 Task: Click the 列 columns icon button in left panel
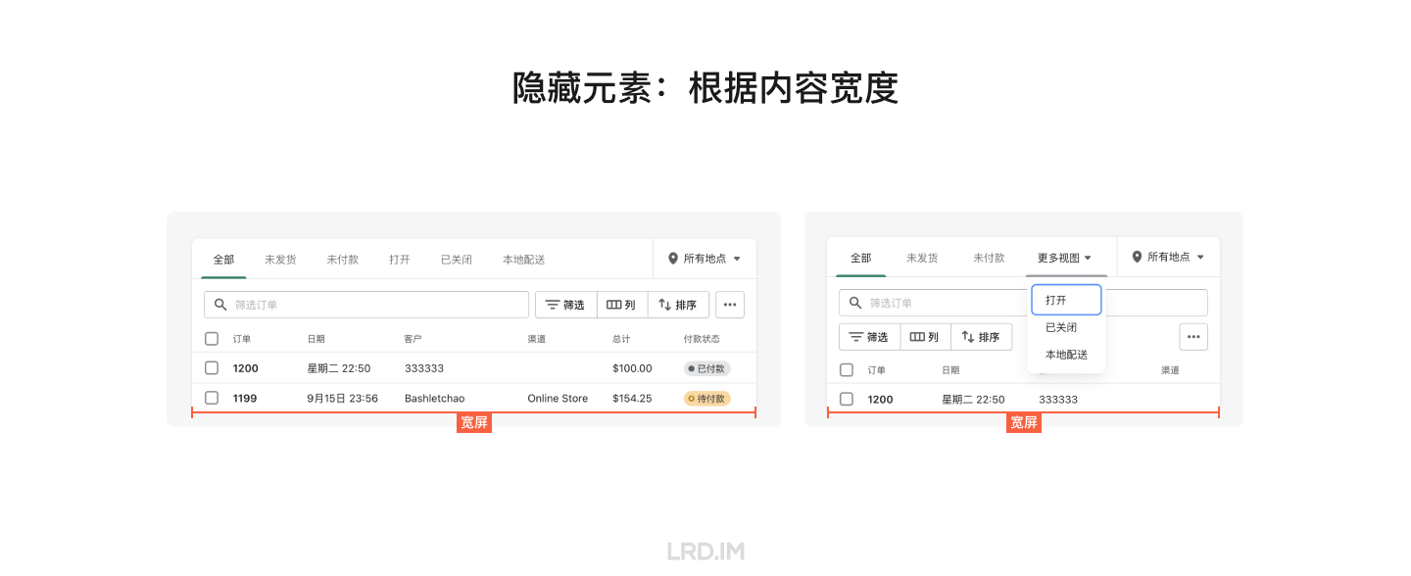pyautogui.click(x=621, y=305)
